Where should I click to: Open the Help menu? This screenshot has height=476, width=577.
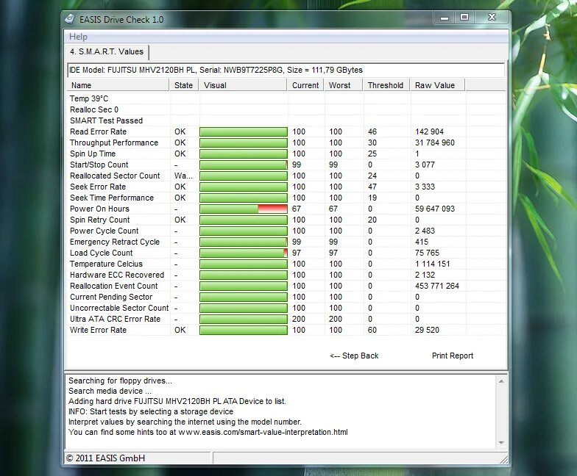[x=78, y=37]
